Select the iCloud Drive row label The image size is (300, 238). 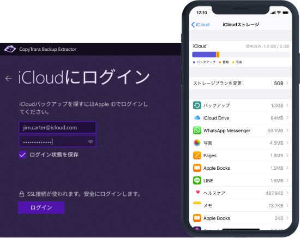click(216, 118)
